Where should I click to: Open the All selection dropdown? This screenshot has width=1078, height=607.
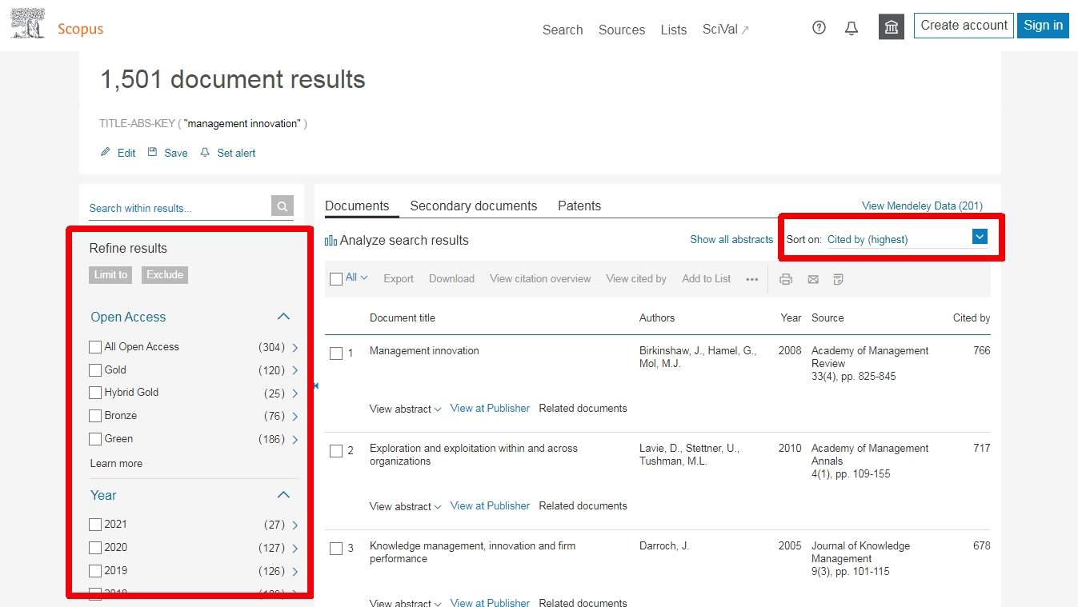pyautogui.click(x=356, y=278)
